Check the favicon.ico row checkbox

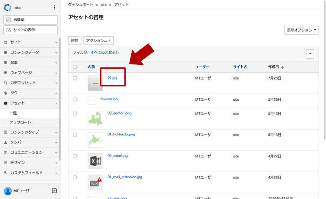[x=75, y=99]
